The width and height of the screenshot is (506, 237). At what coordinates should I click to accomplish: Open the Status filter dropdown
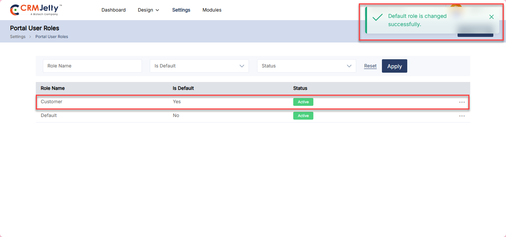pos(306,66)
